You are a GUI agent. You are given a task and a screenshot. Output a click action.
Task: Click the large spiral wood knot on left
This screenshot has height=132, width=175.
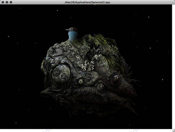coord(61,73)
